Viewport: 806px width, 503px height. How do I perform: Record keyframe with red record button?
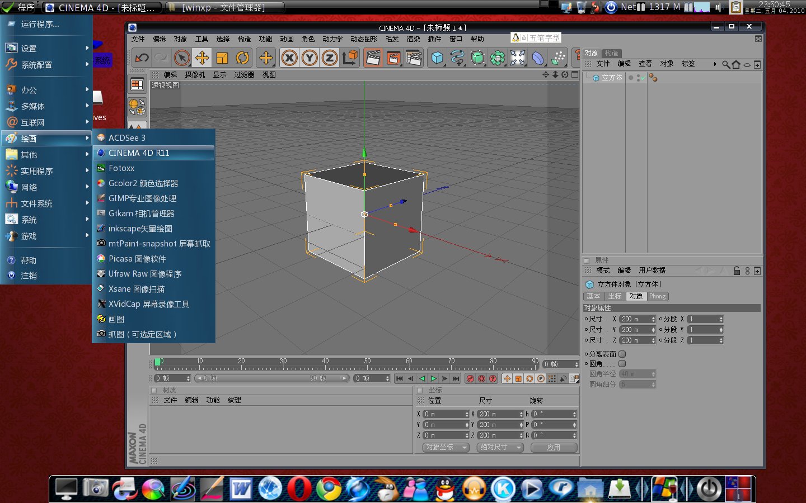tap(470, 378)
